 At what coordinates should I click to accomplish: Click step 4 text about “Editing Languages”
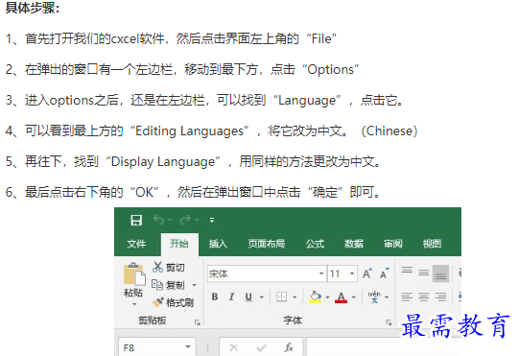(x=211, y=131)
